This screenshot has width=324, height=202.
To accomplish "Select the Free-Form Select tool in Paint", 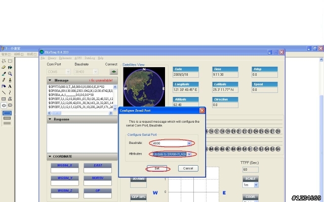I will 4,61.
